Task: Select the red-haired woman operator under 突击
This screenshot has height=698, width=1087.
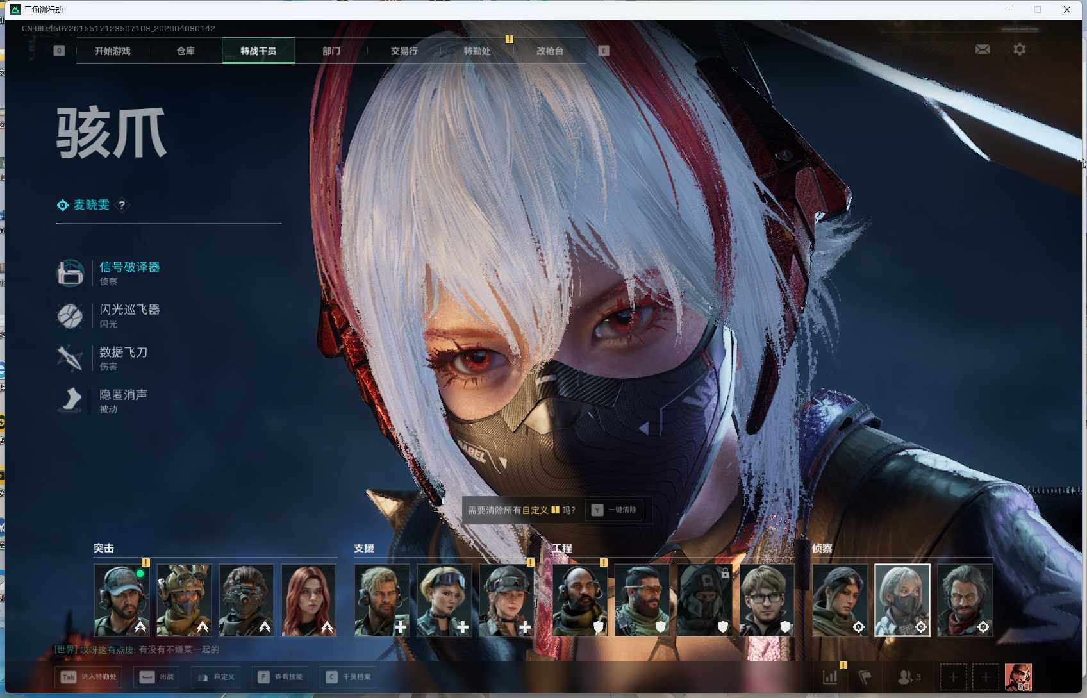Action: [x=309, y=600]
